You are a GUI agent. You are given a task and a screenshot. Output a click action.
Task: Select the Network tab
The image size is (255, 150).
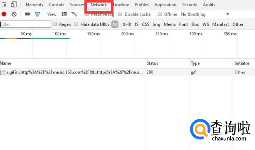pos(99,5)
